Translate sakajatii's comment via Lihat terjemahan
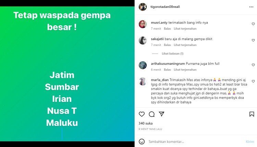 point(185,45)
